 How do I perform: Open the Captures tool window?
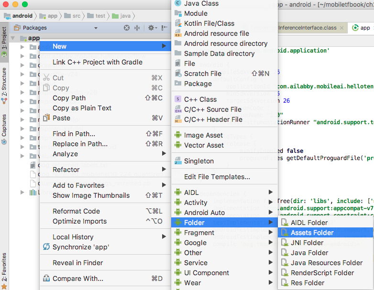tap(4, 129)
